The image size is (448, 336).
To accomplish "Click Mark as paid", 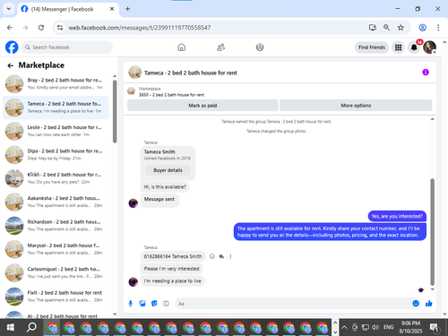I will click(x=202, y=106).
